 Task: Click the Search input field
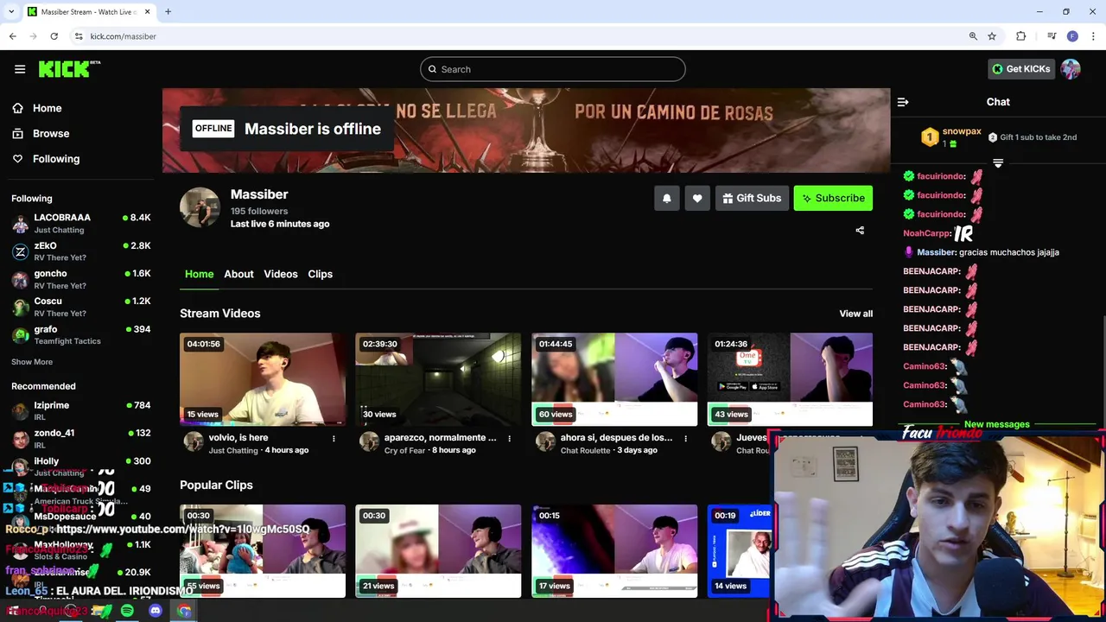point(553,69)
